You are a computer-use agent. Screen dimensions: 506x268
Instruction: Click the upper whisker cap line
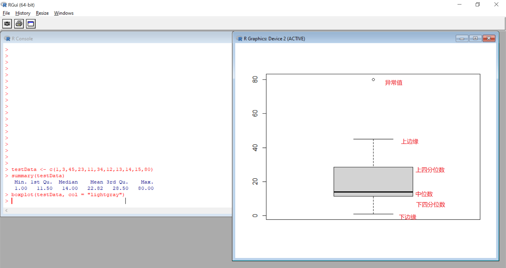pyautogui.click(x=373, y=139)
